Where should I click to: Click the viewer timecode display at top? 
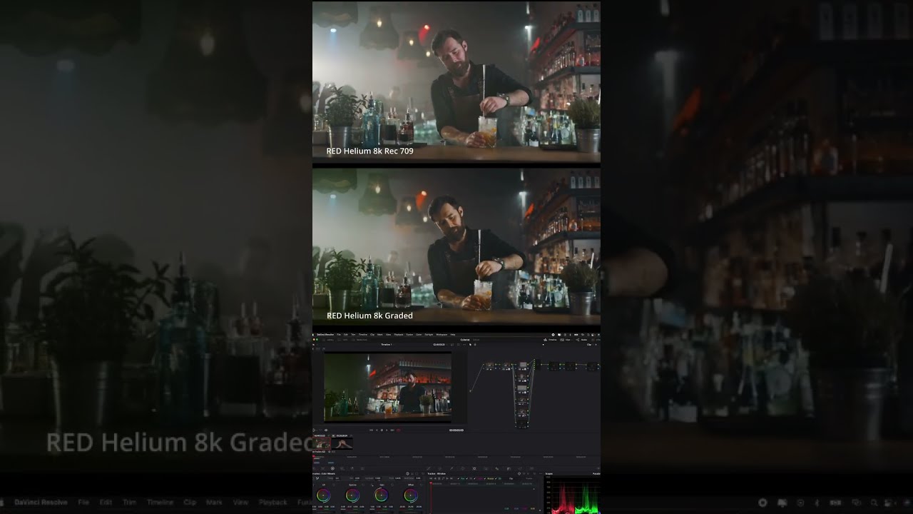(439, 345)
